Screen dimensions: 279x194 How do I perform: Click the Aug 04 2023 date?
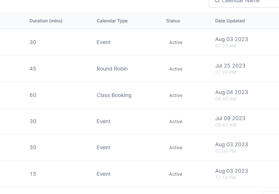232,92
